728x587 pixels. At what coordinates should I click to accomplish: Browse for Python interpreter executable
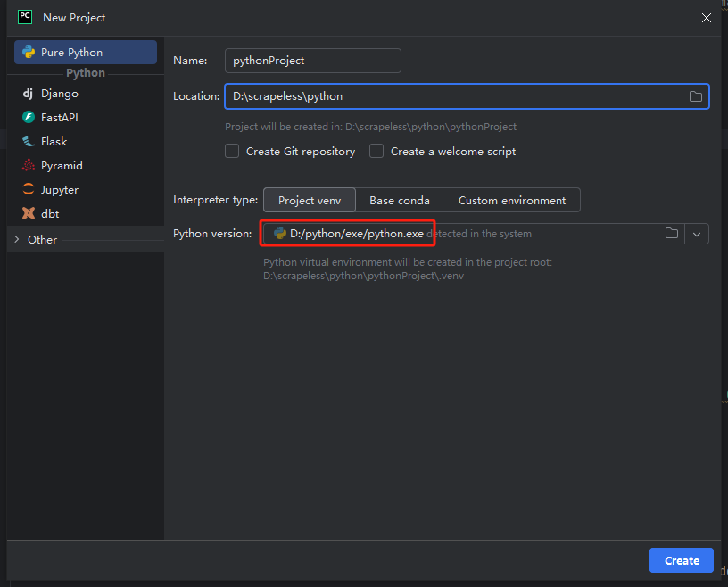(x=672, y=233)
